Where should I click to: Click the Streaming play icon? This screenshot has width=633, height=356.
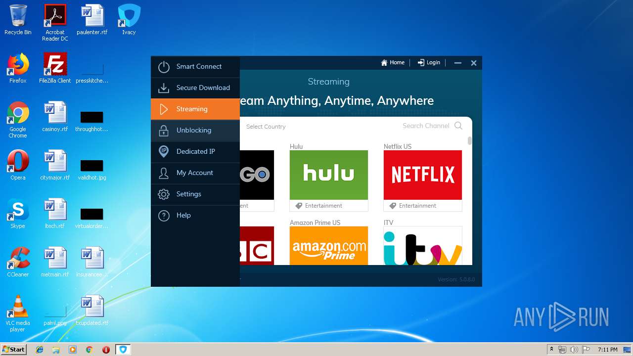coord(164,109)
